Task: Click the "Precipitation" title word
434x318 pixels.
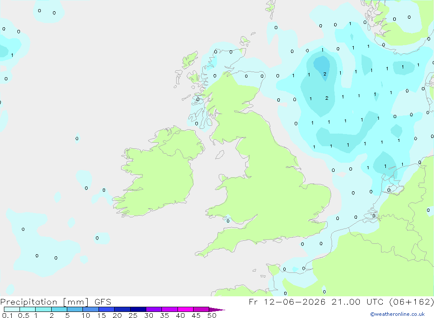Action: (x=29, y=302)
